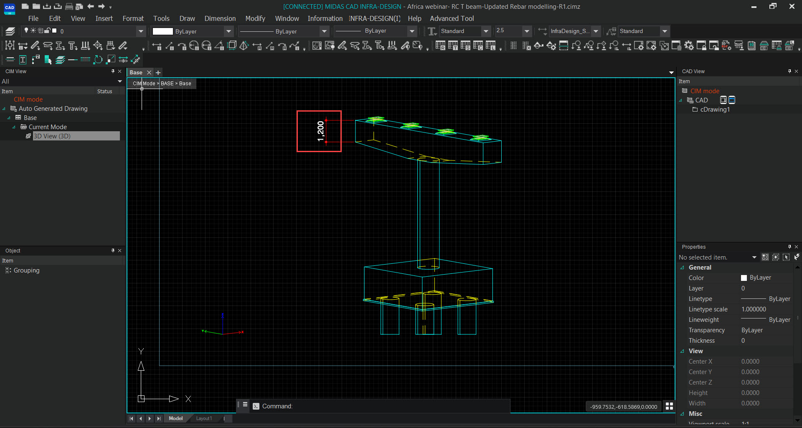Toggle the highlighted CAD row view icon
Image resolution: width=802 pixels, height=428 pixels.
[x=732, y=100]
